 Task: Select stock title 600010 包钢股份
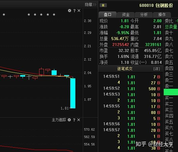click(156, 5)
